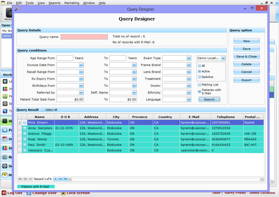Click the Patient Total Sale from field
The height and width of the screenshot is (197, 279).
[70, 99]
